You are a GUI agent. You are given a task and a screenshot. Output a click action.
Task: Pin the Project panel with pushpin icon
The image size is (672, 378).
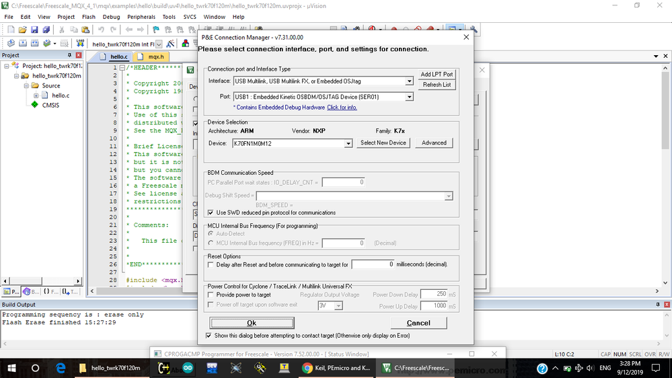click(x=69, y=55)
